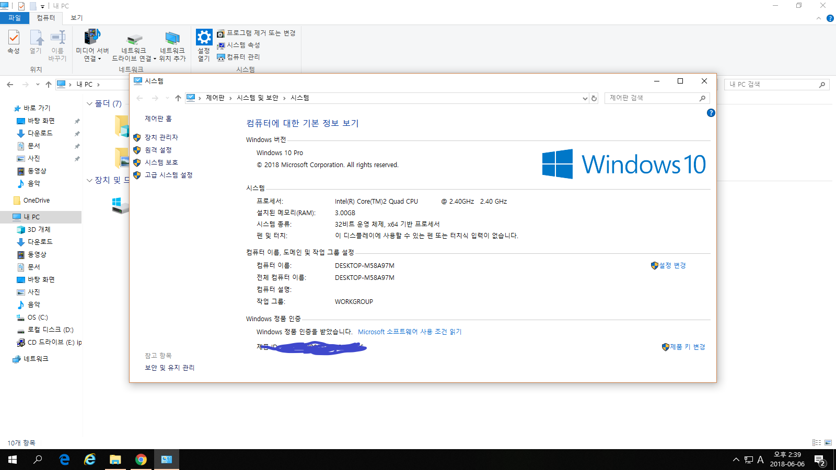Select 바로 가기 in navigation pane

point(37,108)
